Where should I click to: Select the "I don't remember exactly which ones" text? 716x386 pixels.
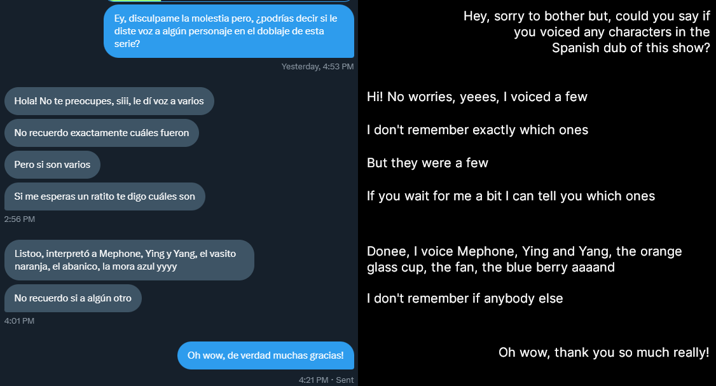click(x=478, y=130)
